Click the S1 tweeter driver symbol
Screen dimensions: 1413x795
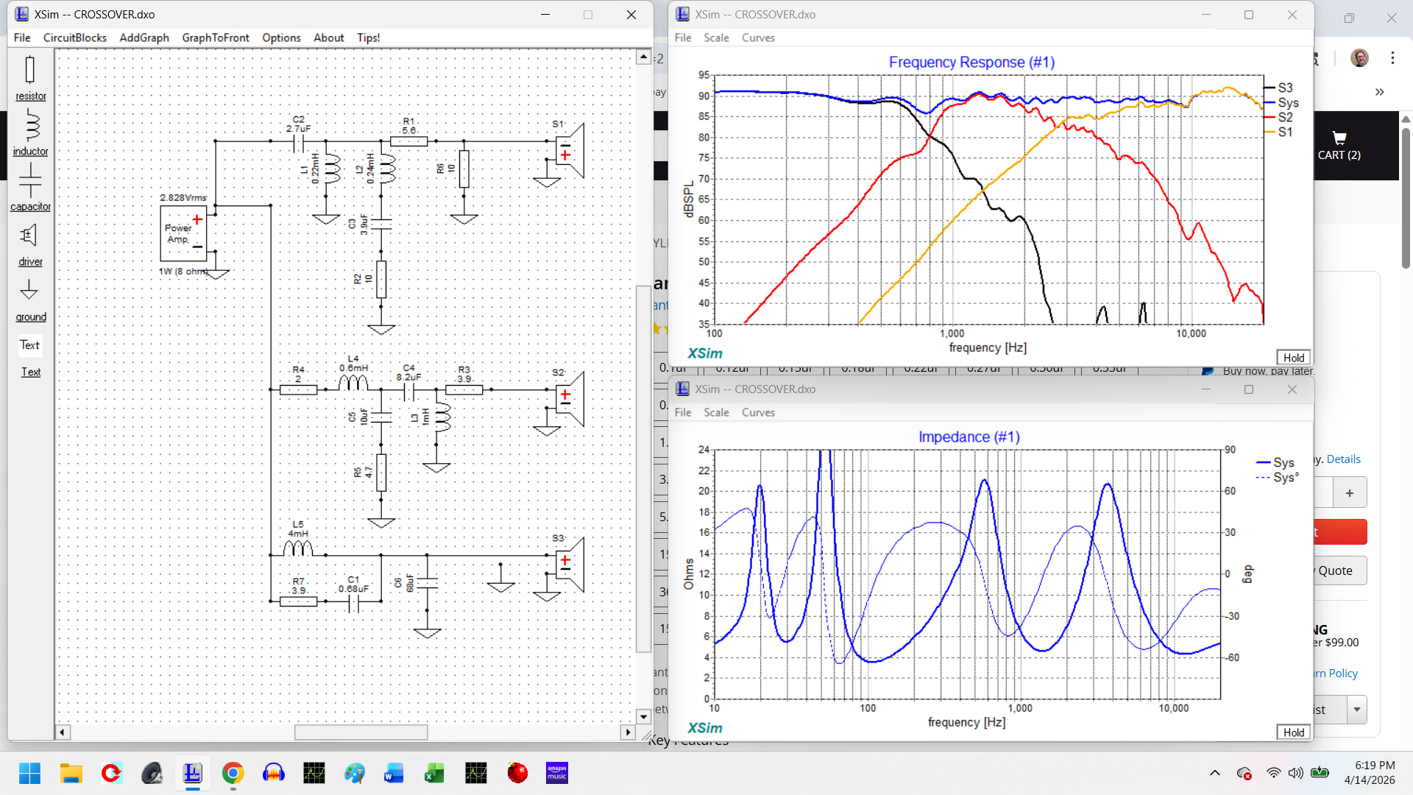[570, 149]
